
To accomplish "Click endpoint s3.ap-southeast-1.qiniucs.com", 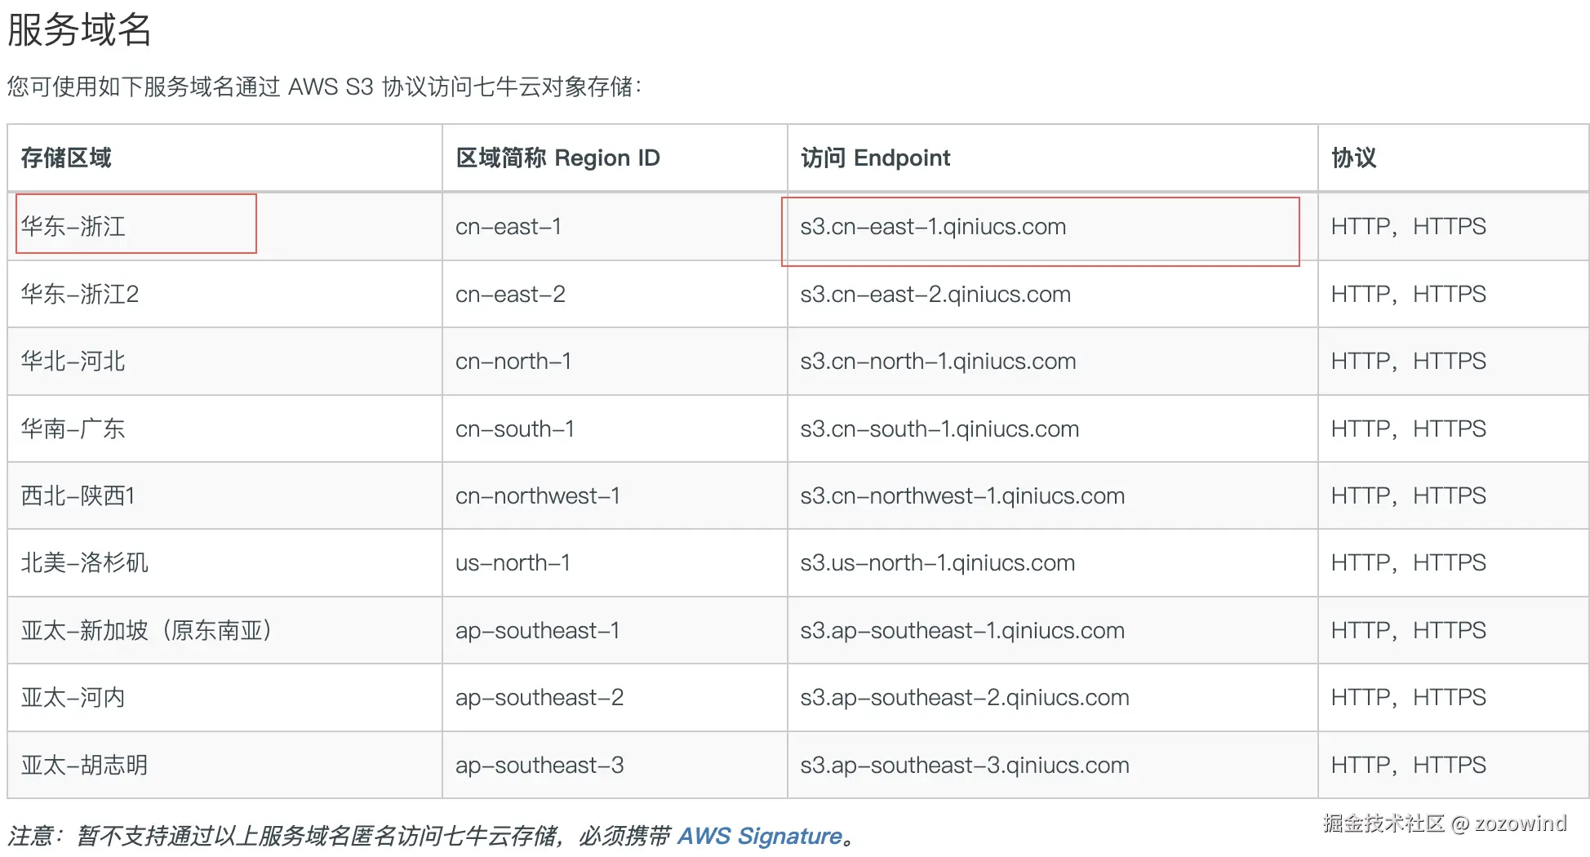I will [x=962, y=630].
